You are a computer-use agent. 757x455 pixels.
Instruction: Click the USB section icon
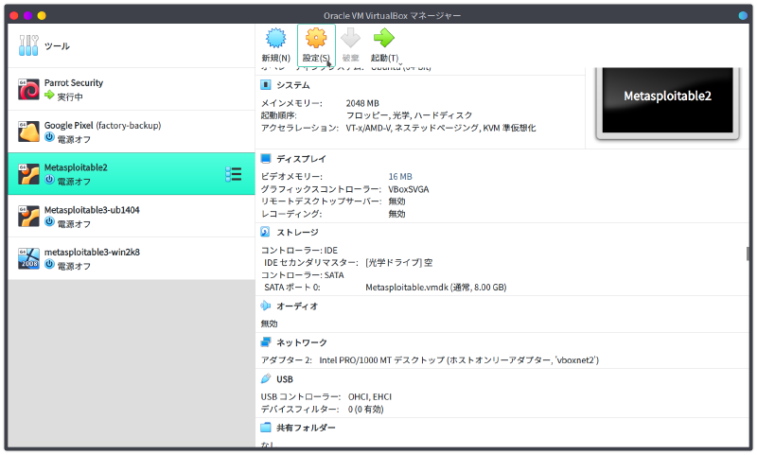(x=266, y=379)
